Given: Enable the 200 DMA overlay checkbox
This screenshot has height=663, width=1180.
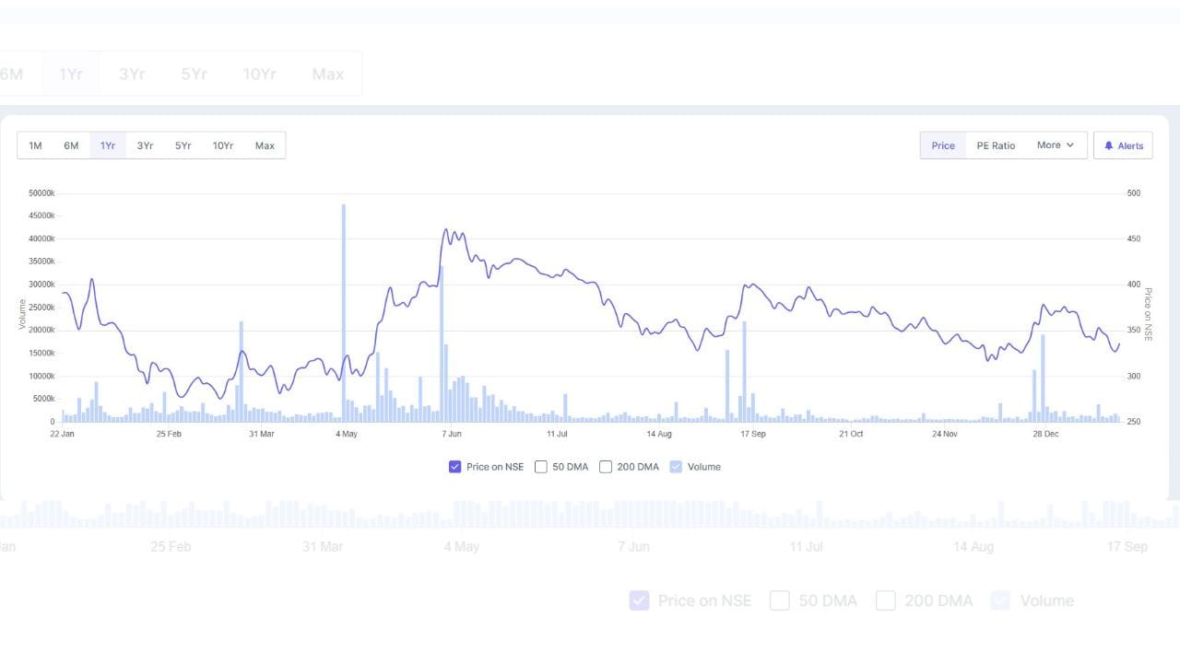Looking at the screenshot, I should pos(606,467).
